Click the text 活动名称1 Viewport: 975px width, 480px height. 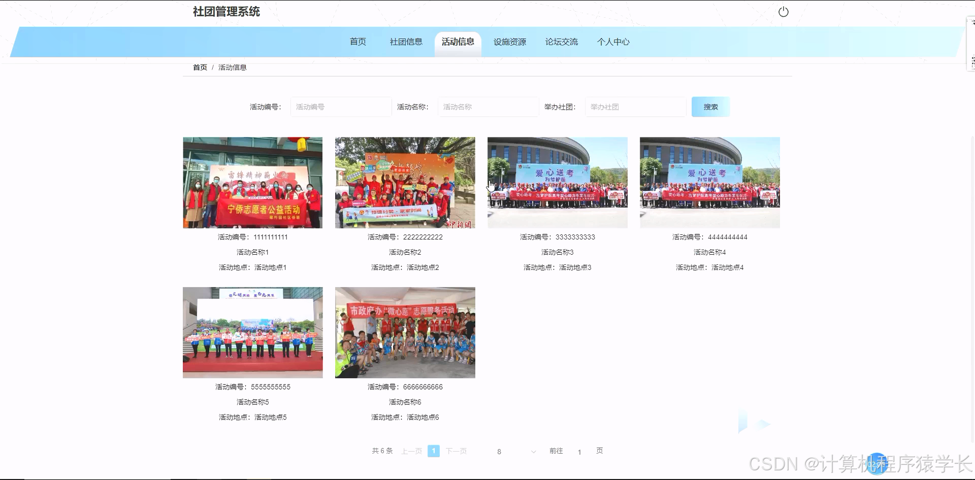253,252
